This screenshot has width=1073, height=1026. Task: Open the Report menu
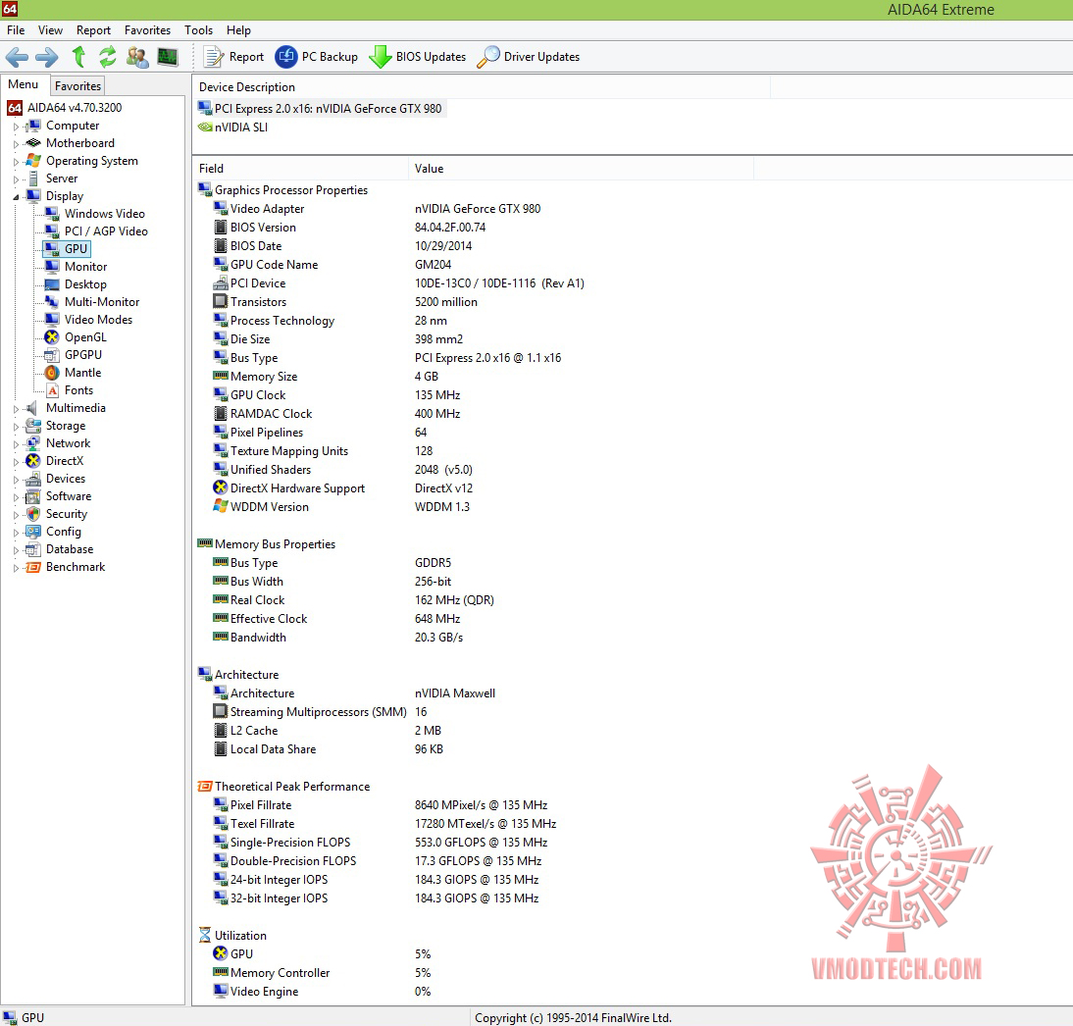[93, 30]
